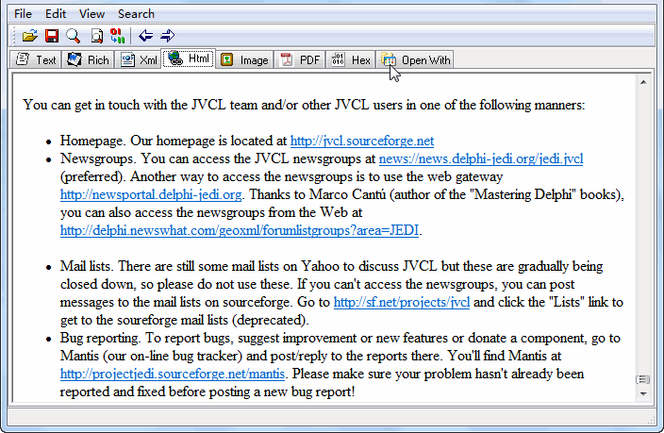This screenshot has width=664, height=433.
Task: Open the jvcl.sourceforge.net homepage link
Action: [x=361, y=141]
